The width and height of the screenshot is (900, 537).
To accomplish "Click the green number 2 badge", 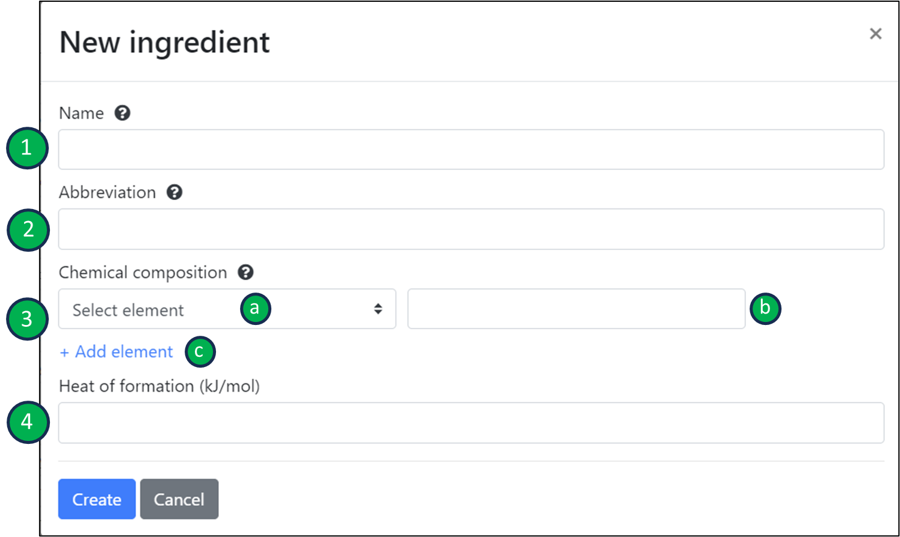I will 28,229.
